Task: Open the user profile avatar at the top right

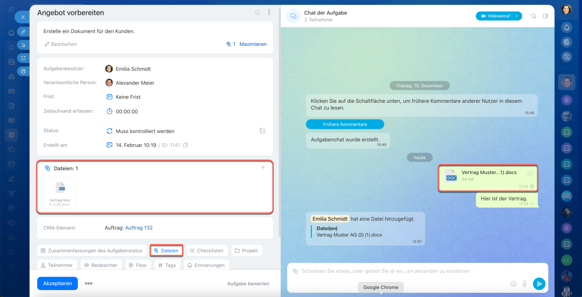Action: pos(567,10)
